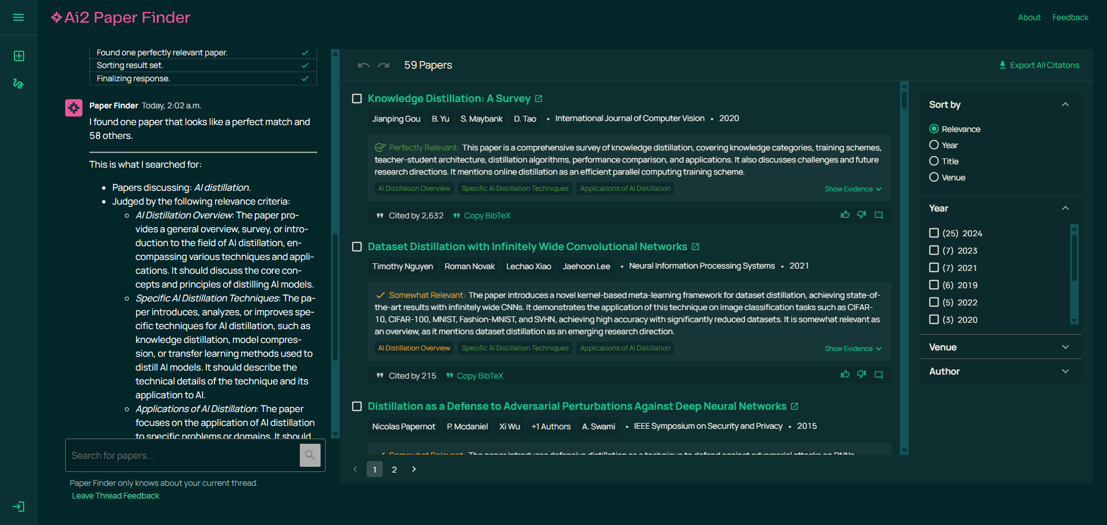Filter by year 2023 checkbox
The image size is (1107, 525).
[934, 250]
